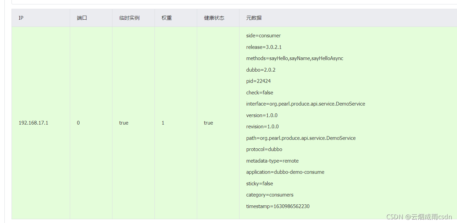Select the application=dubbo-demo-consume entry

(x=285, y=172)
